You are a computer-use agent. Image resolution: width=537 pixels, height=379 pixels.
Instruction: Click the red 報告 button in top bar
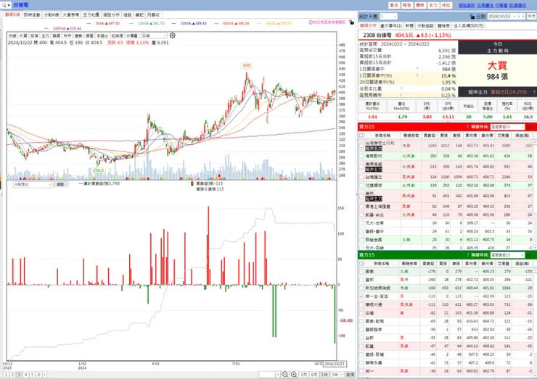point(407,5)
